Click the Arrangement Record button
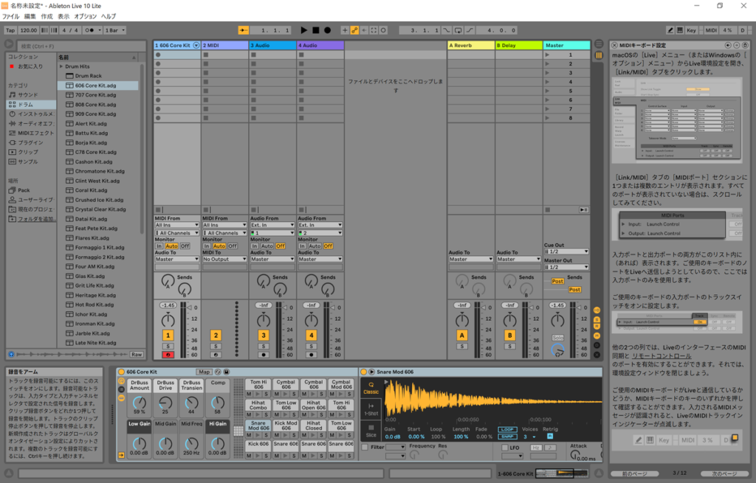The image size is (756, 483). click(327, 29)
